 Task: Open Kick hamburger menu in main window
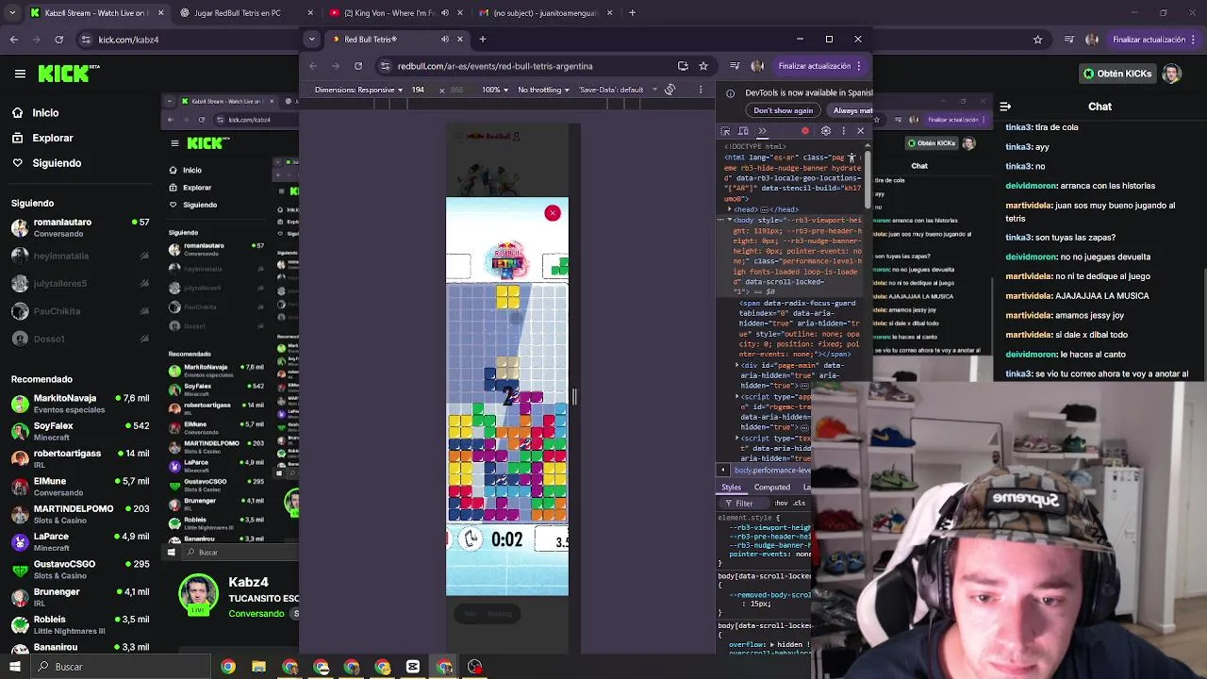tap(20, 74)
